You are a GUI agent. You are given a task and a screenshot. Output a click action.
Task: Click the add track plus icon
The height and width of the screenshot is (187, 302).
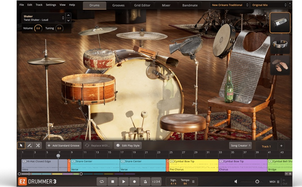(x=281, y=146)
